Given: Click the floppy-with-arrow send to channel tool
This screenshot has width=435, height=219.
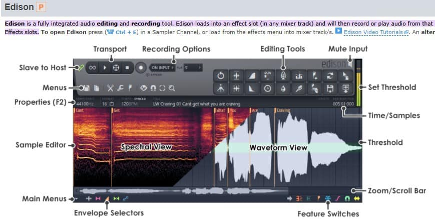Looking at the screenshot, I should click(330, 89).
